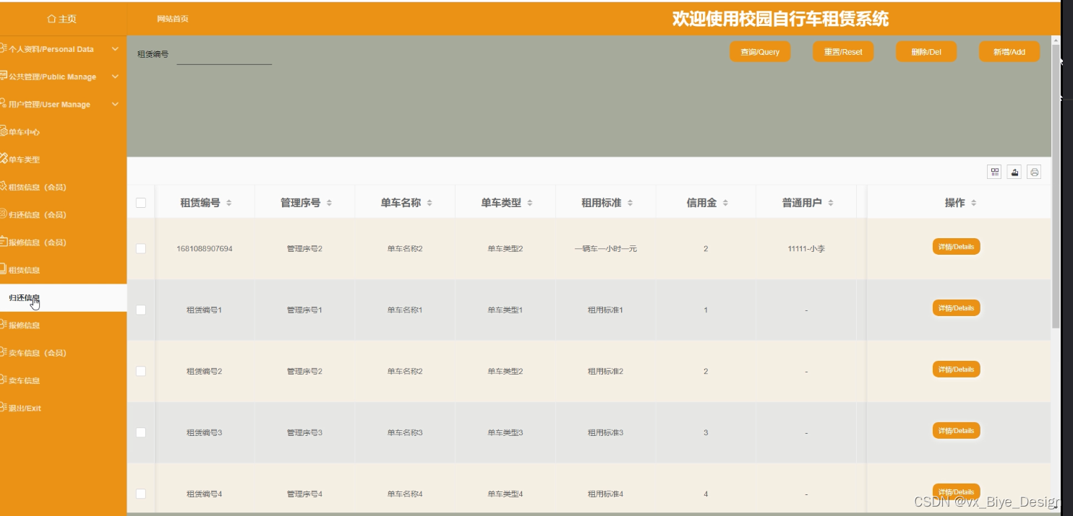Click the home icon labeled 主页
This screenshot has height=516, width=1073.
[51, 19]
